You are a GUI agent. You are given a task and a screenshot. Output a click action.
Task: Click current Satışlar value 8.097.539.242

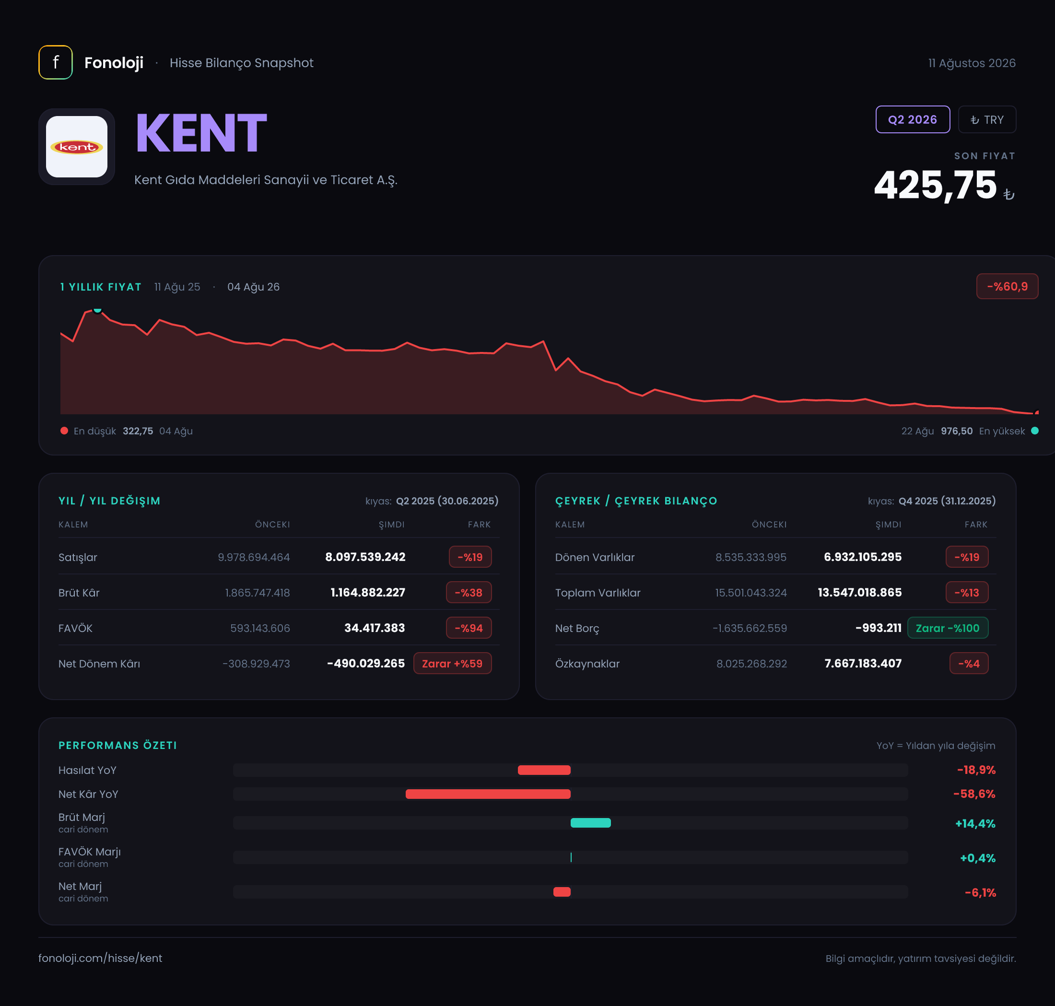pyautogui.click(x=365, y=557)
